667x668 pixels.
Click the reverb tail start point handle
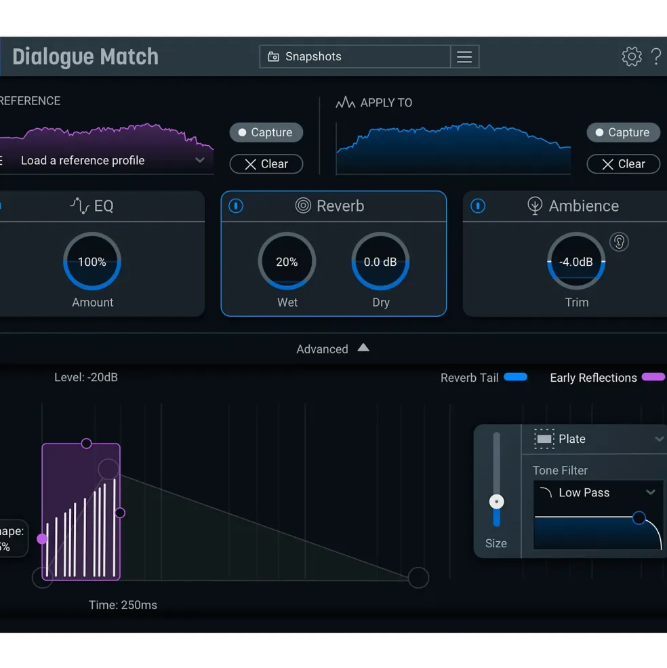43,578
